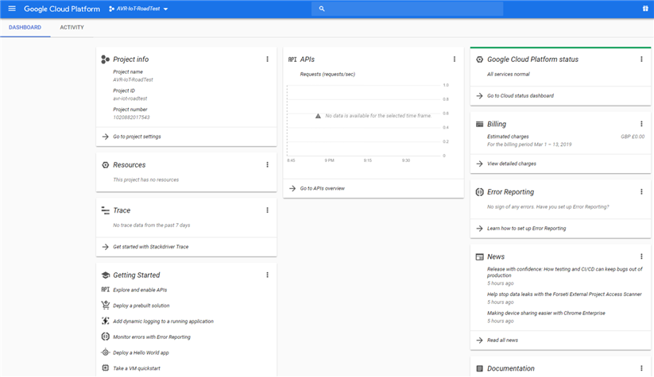Switch to the Activity tab
The height and width of the screenshot is (377, 654).
[72, 28]
